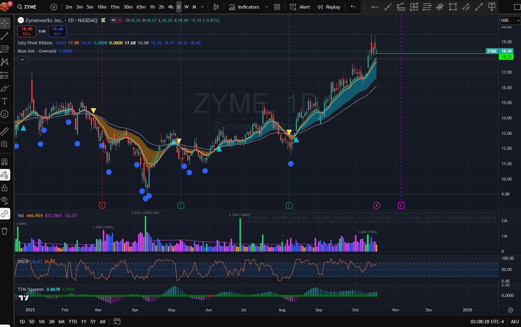Click the 18.40 BUY button
The image size is (521, 327).
tap(57, 31)
